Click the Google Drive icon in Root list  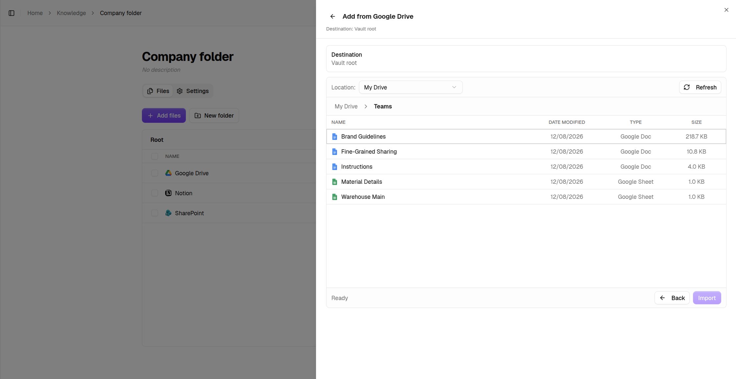click(168, 173)
